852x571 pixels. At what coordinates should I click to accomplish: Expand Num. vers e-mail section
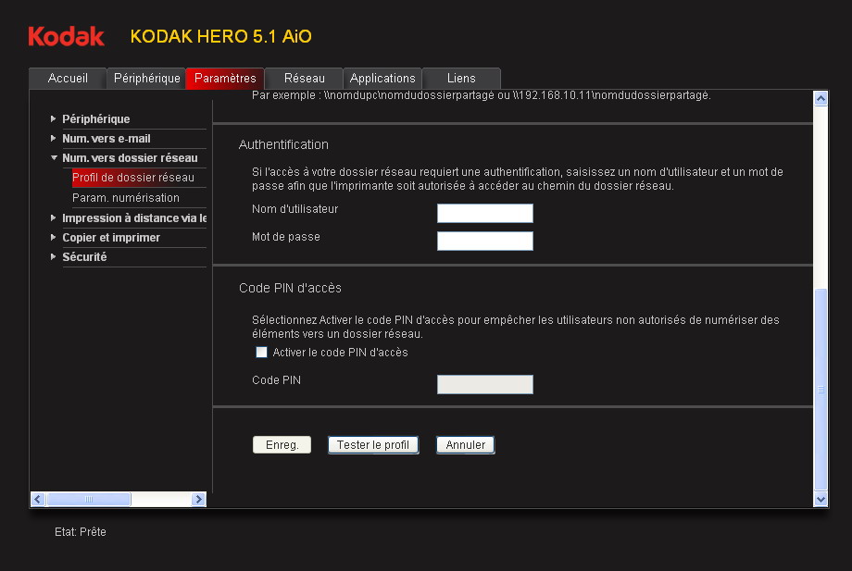pyautogui.click(x=106, y=139)
